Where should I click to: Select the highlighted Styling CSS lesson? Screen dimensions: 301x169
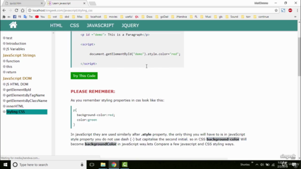pos(27,112)
